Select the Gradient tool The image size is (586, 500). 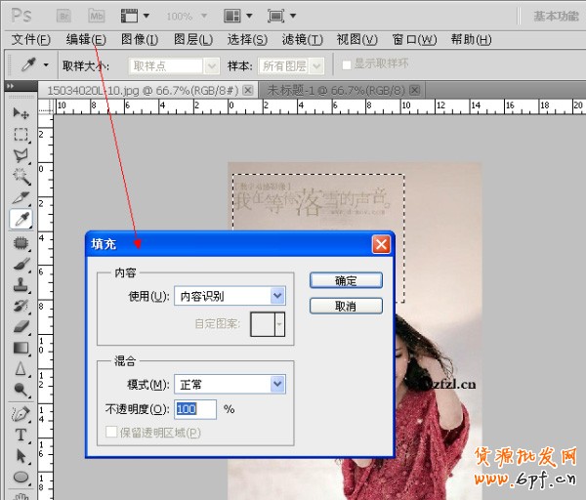pos(21,348)
